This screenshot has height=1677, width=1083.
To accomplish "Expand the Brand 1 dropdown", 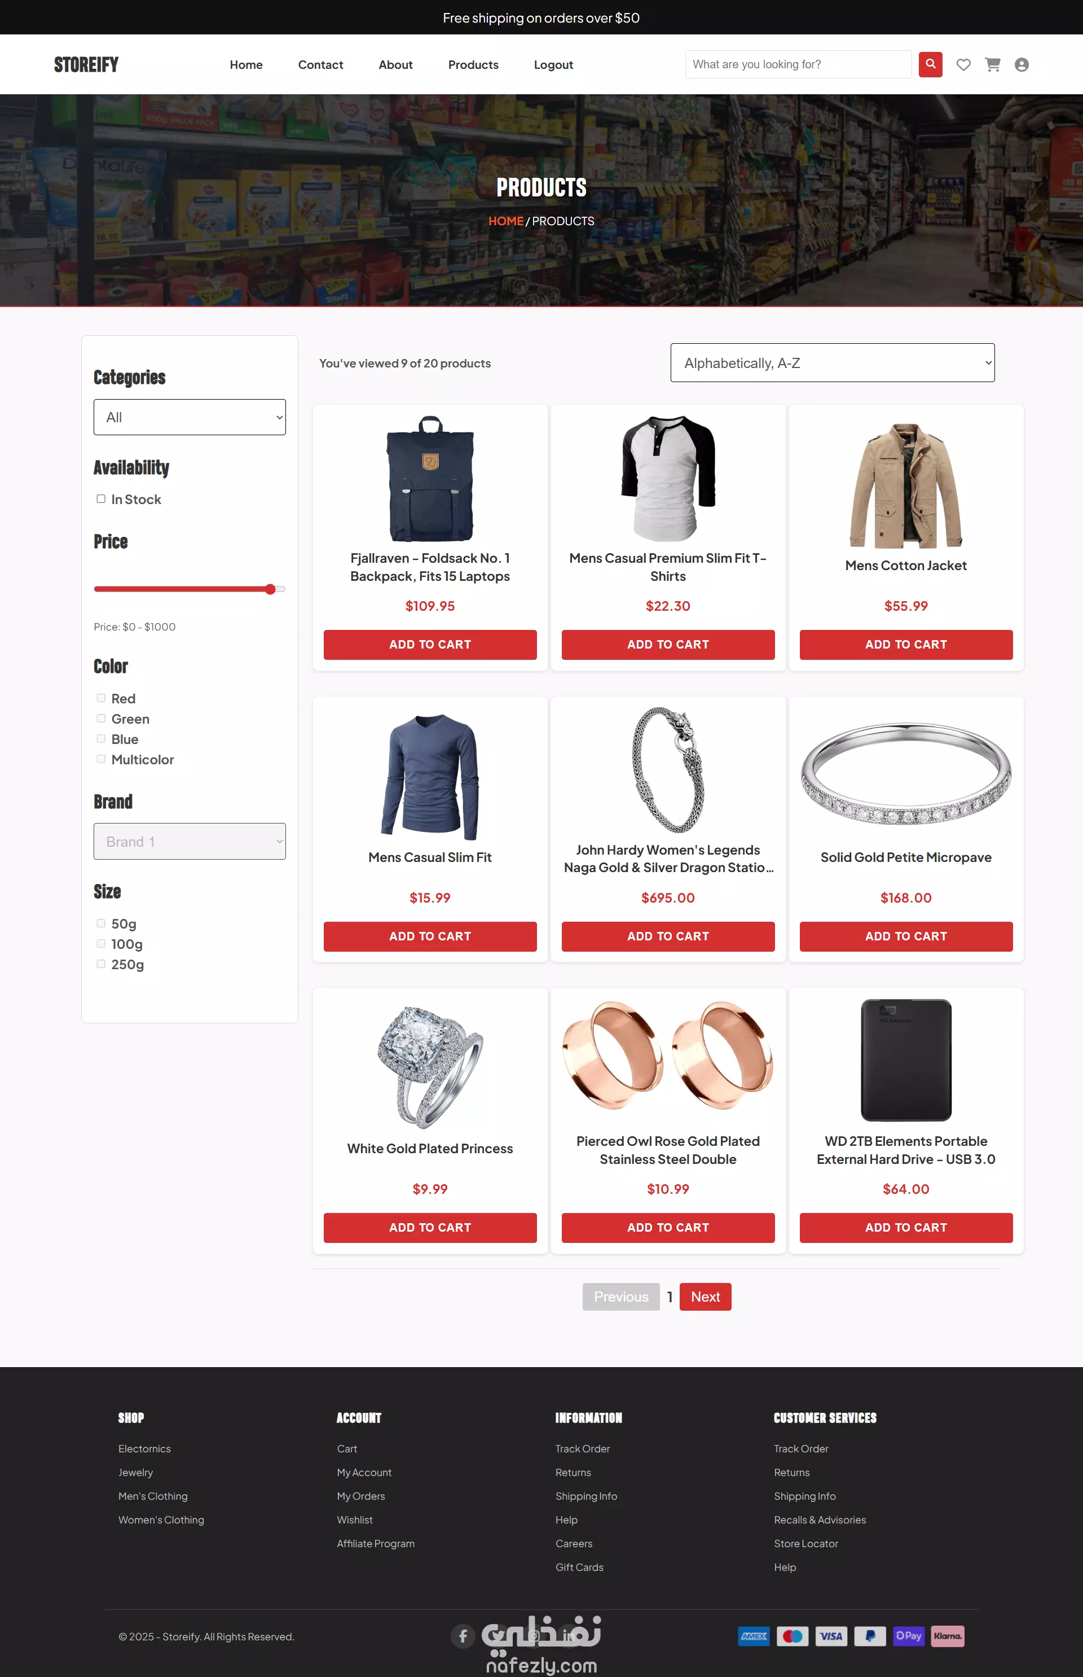I will point(190,842).
